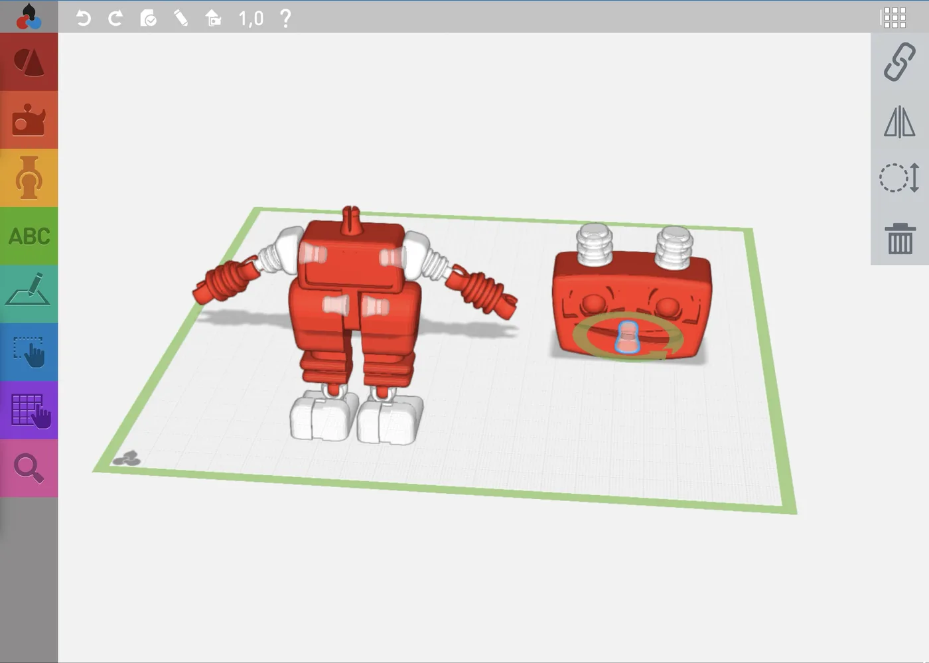The width and height of the screenshot is (929, 663).
Task: Select the ABC text tool
Action: (29, 236)
